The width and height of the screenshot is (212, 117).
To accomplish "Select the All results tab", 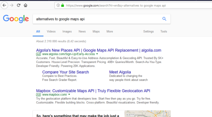I will pos(38,31).
